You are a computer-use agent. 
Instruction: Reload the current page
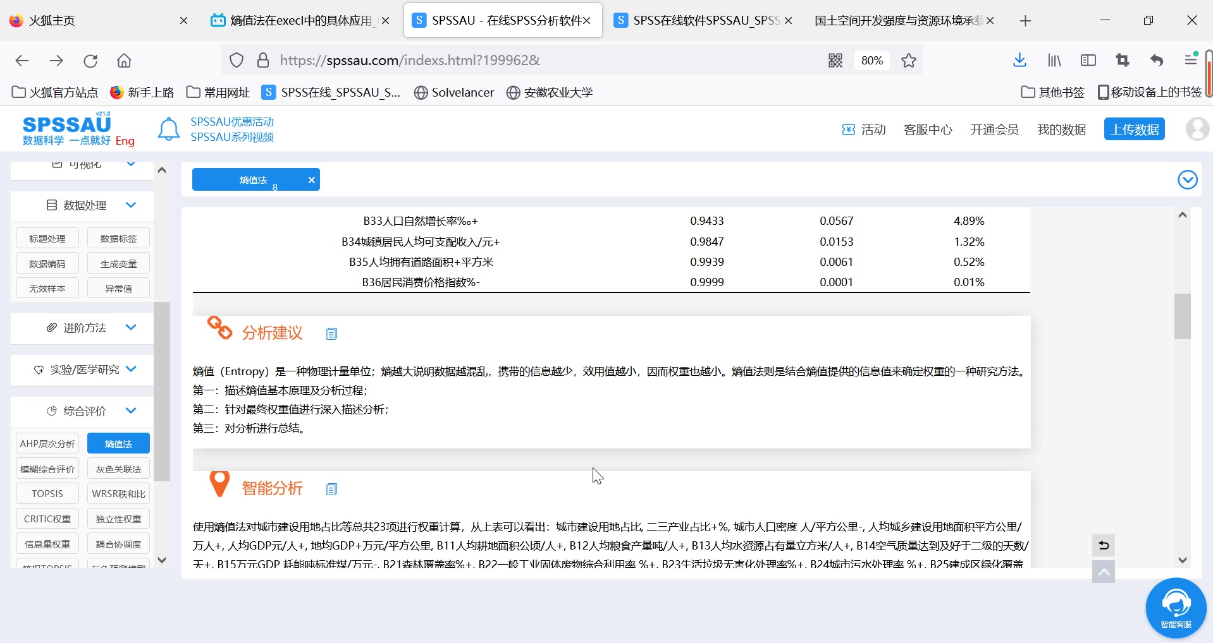point(90,61)
